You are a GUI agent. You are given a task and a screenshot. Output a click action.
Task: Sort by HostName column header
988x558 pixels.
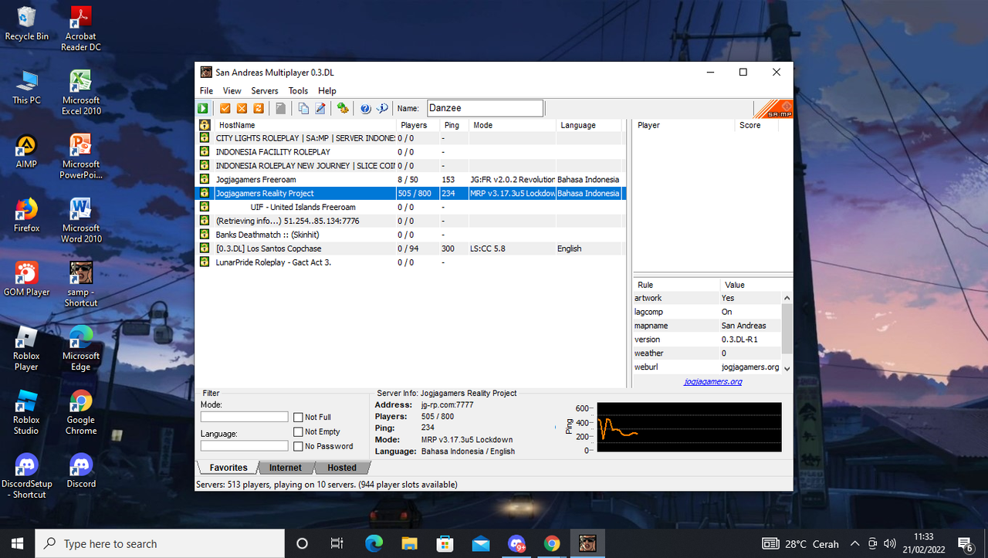tap(306, 125)
